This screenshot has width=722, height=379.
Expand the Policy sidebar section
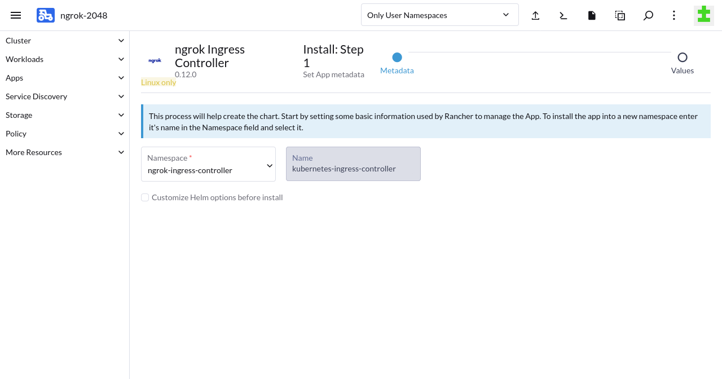click(x=65, y=134)
